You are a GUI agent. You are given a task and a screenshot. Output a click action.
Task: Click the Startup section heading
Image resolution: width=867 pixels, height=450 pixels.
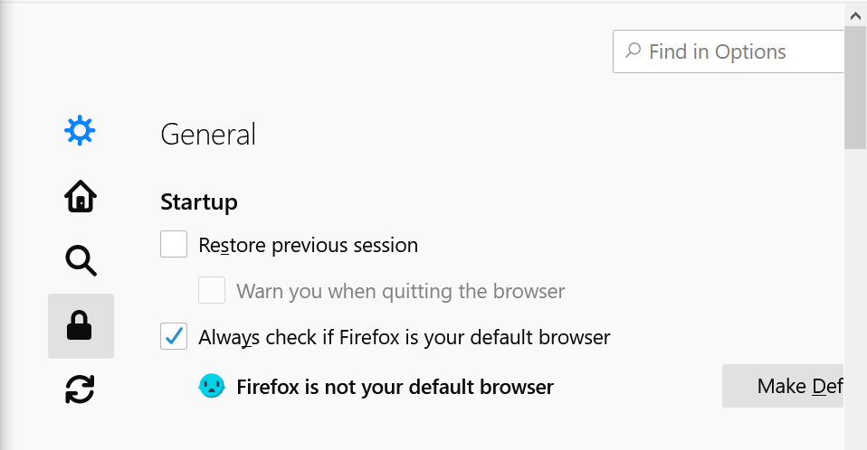199,202
